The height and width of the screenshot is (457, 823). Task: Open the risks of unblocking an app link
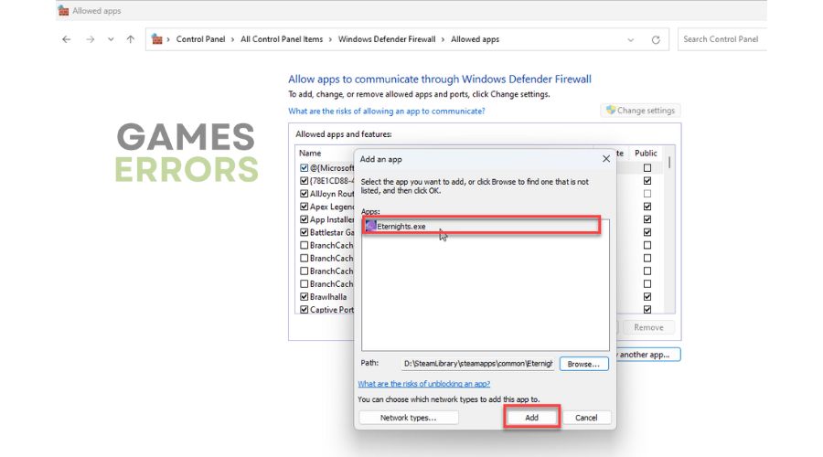(424, 384)
